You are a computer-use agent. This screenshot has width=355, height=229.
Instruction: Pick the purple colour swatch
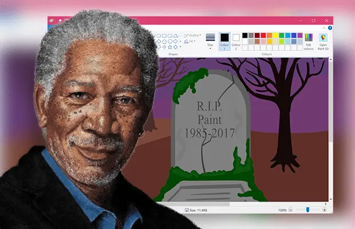pos(300,35)
